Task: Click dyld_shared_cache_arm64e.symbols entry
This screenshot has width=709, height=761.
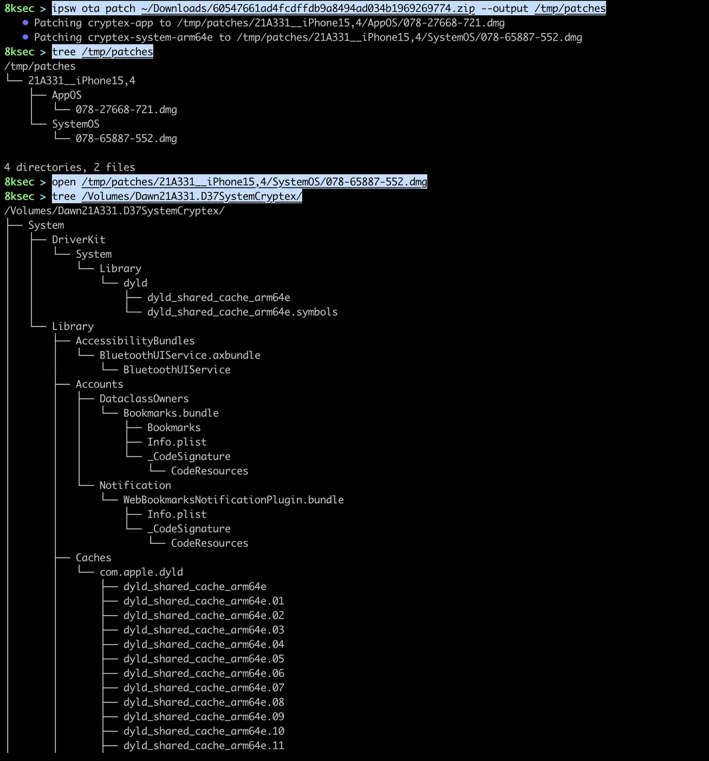Action: coord(242,312)
